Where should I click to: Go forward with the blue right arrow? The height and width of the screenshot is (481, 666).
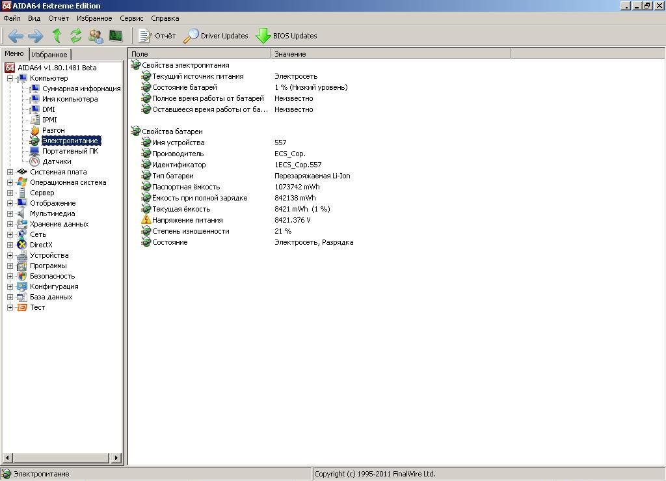point(36,36)
